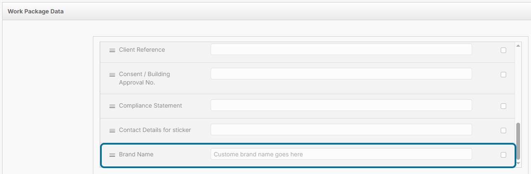This screenshot has height=174, width=531.
Task: Click the Brand Name input with placeholder text
Action: pyautogui.click(x=341, y=154)
